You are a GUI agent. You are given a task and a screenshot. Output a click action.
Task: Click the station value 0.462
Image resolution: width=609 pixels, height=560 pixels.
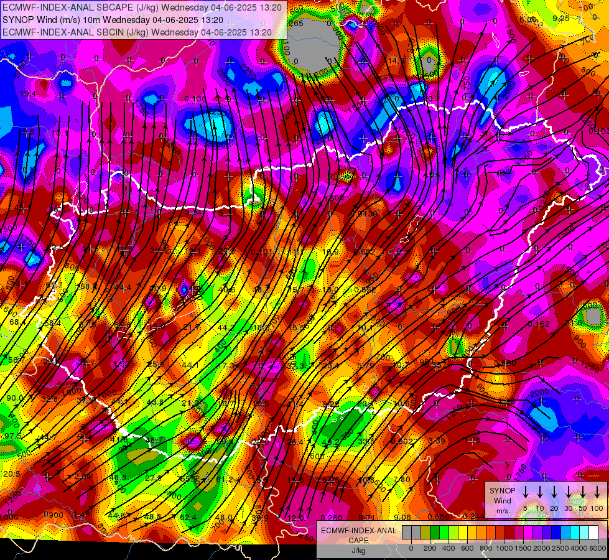coord(539,324)
